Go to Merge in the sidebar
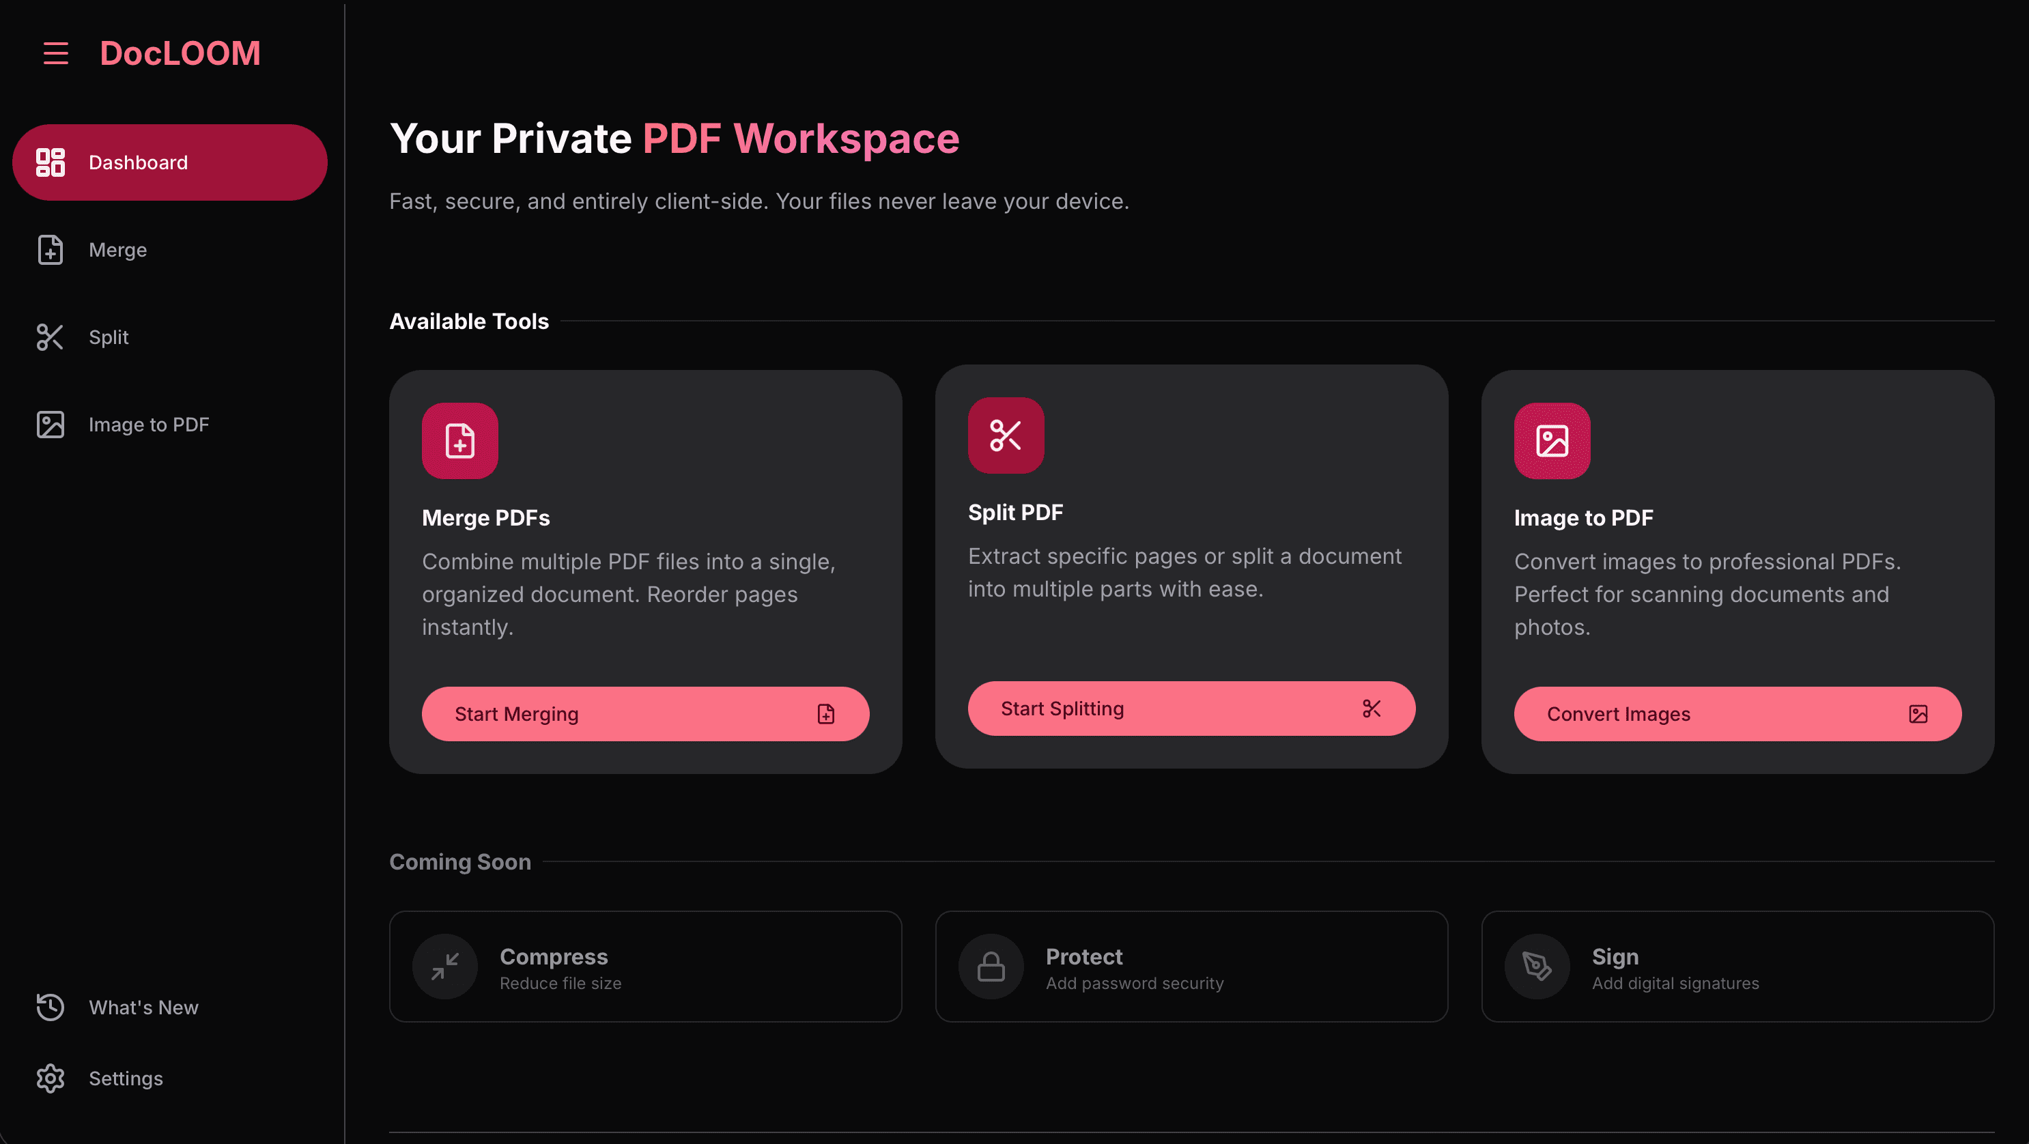2029x1144 pixels. [117, 250]
